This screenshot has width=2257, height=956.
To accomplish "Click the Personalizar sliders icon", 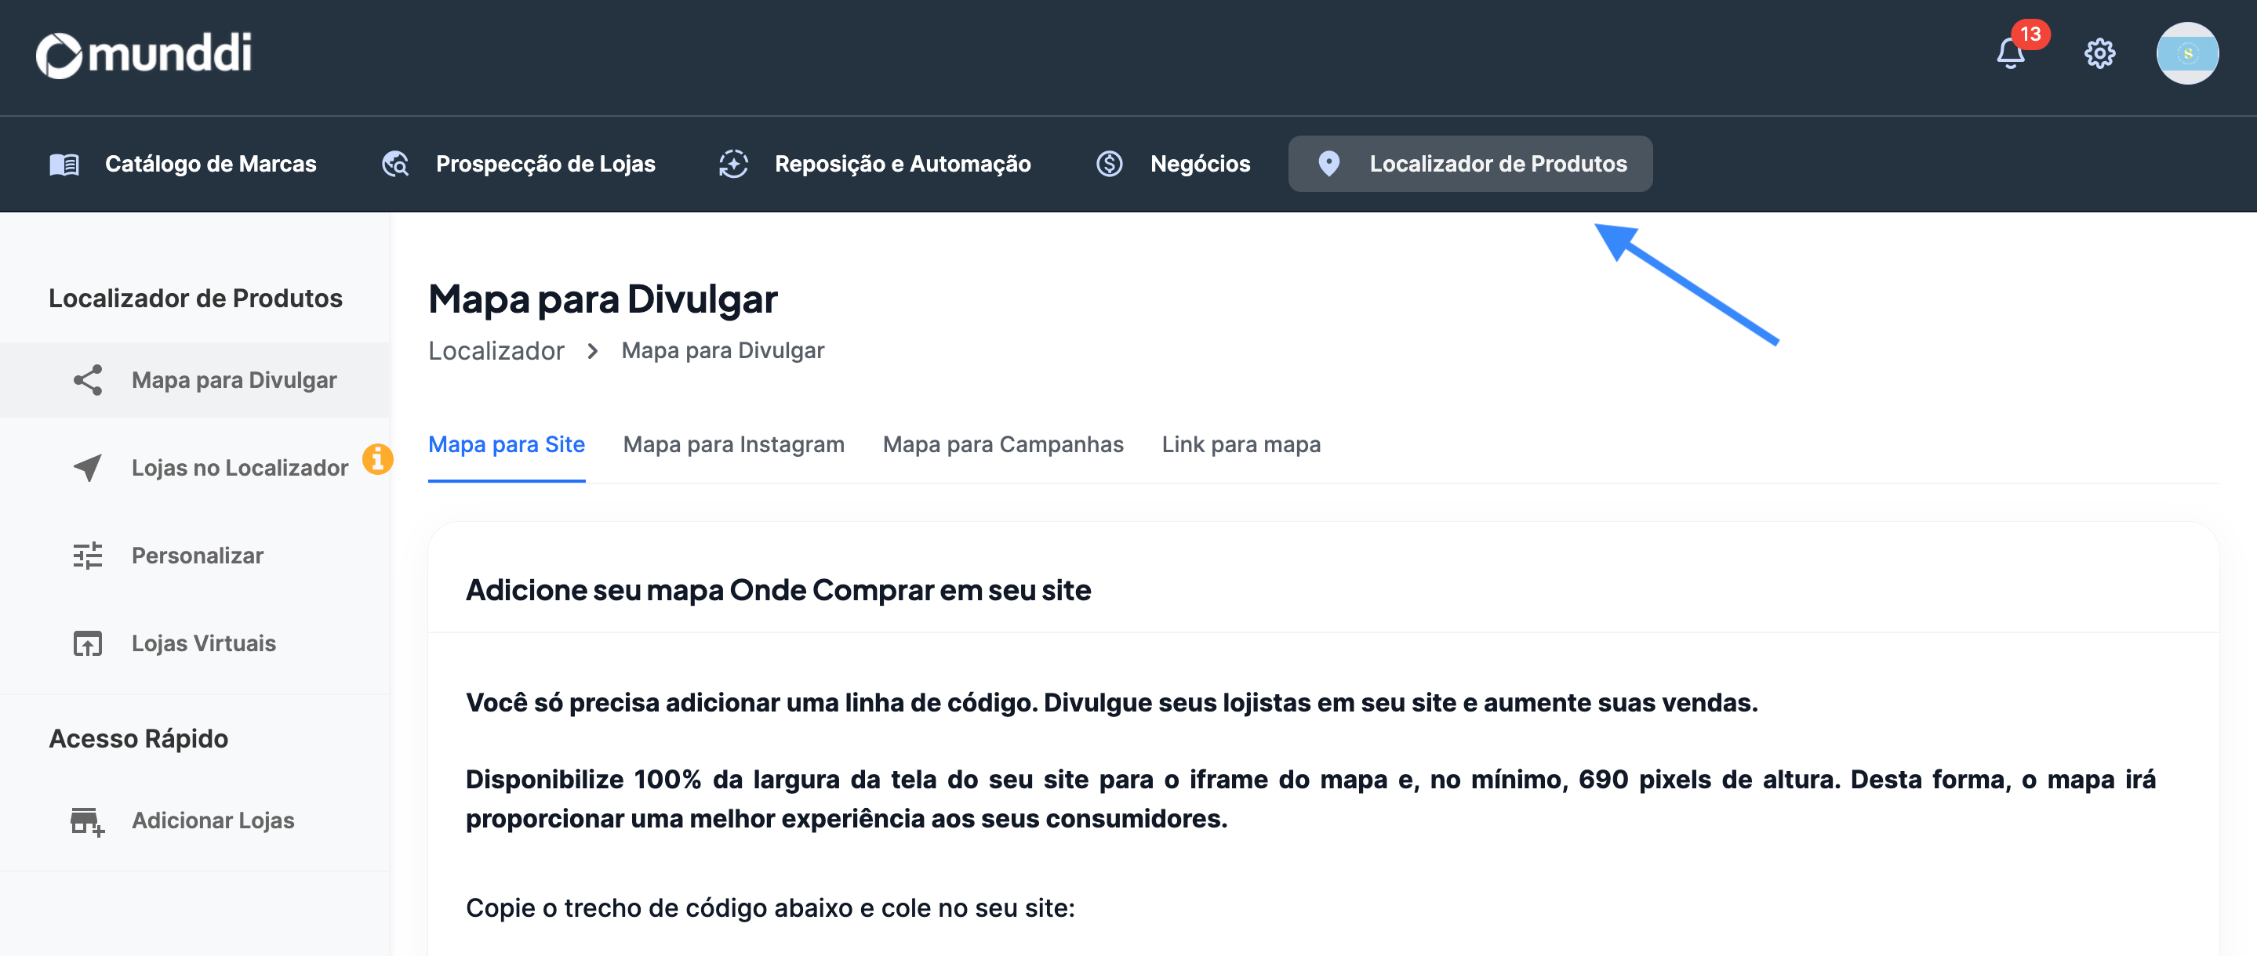I will pos(88,555).
